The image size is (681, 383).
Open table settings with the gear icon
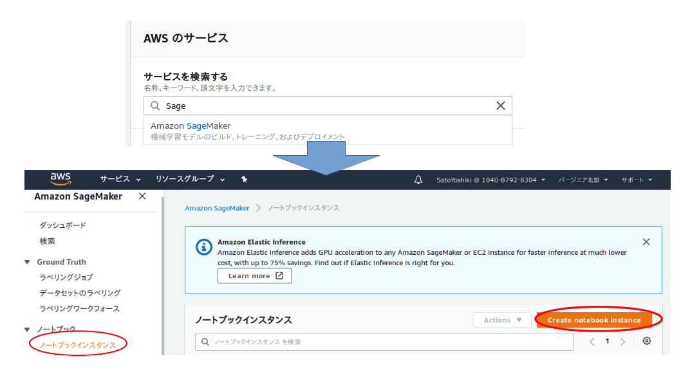pyautogui.click(x=646, y=341)
